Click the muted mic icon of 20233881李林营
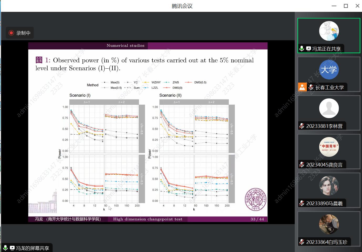362x252 pixels. 302,126
